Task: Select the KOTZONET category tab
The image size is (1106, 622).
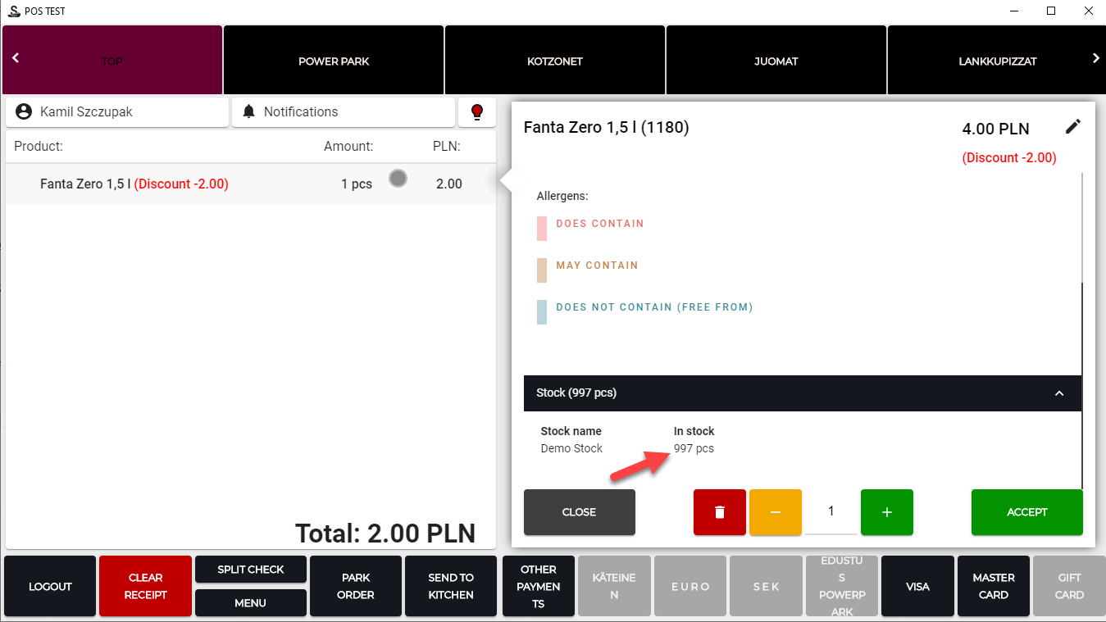Action: (554, 61)
